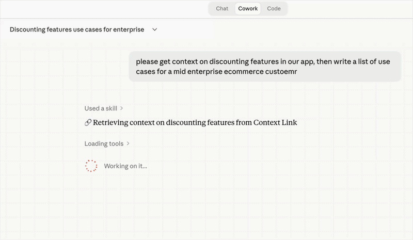Image resolution: width=413 pixels, height=240 pixels.
Task: Click the 'Working on it...' status text
Action: pyautogui.click(x=125, y=166)
